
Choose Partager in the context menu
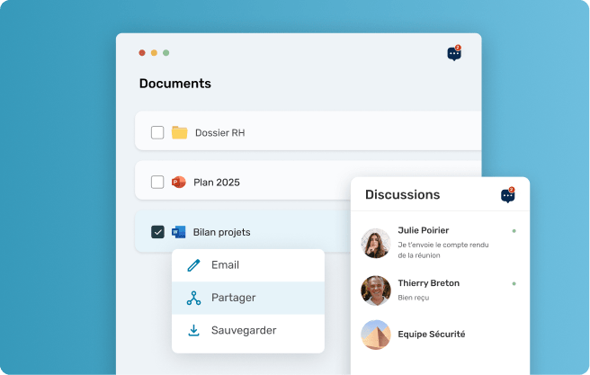[234, 298]
